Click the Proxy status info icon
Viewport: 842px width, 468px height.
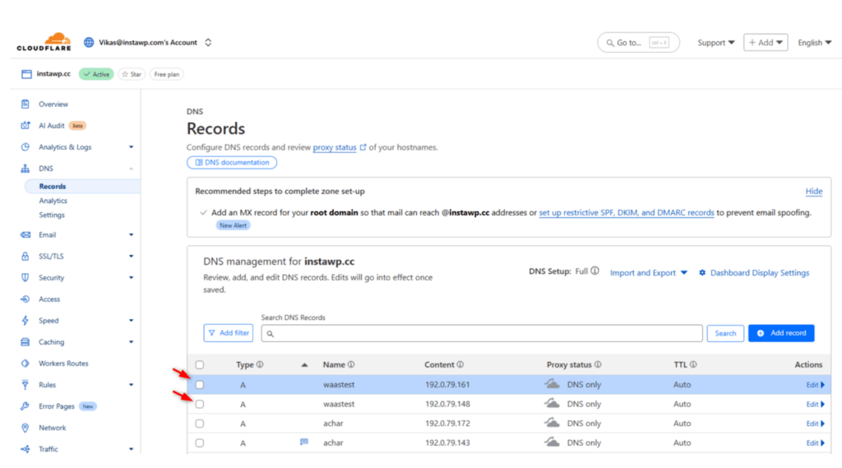(598, 364)
